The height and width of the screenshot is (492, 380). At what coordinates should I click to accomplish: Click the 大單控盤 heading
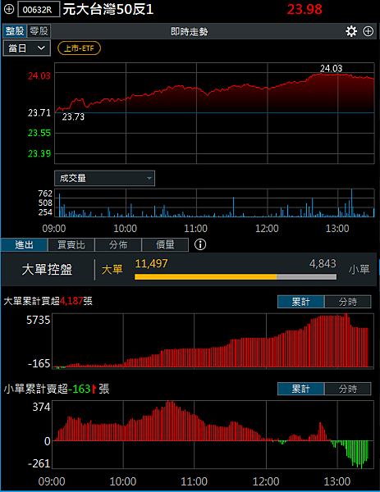(x=47, y=270)
